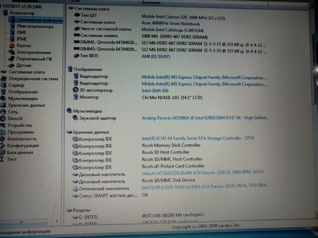318x238 pixels.
Task: Click the Значение column header
Action: [151, 3]
